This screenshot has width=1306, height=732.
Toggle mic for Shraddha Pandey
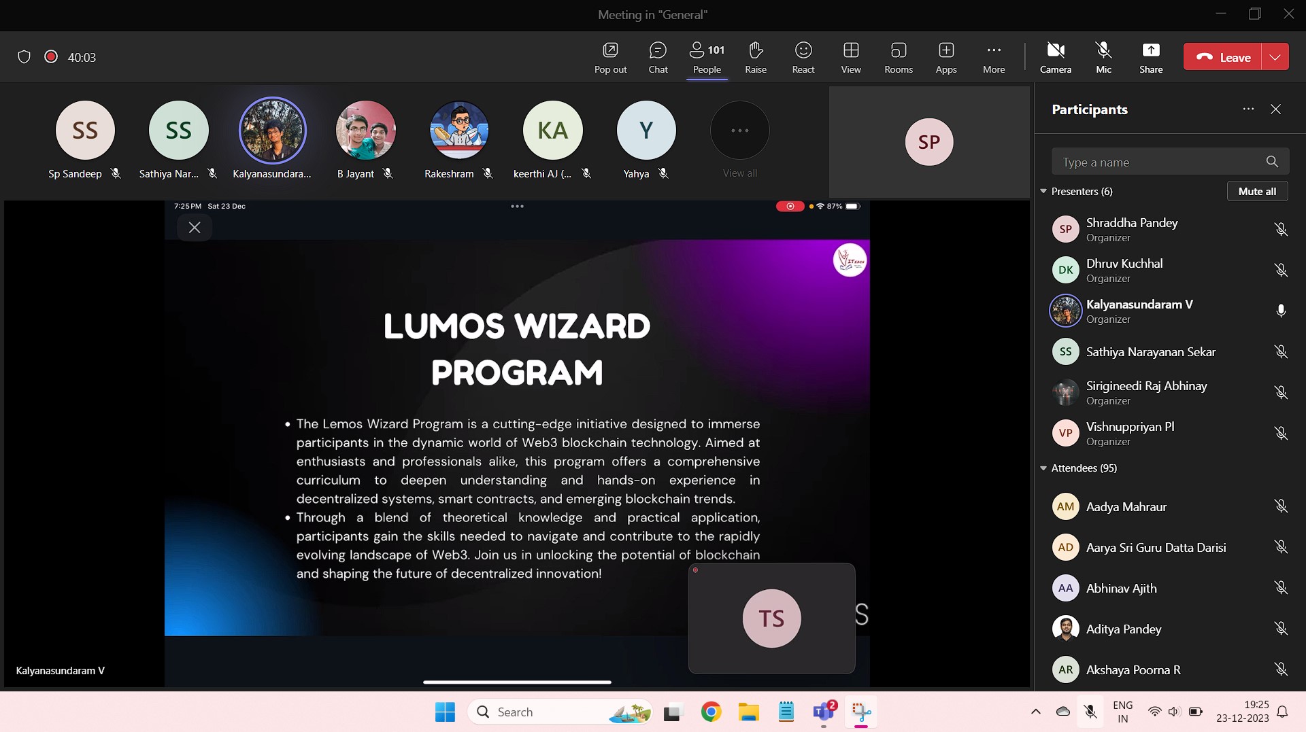(1280, 230)
